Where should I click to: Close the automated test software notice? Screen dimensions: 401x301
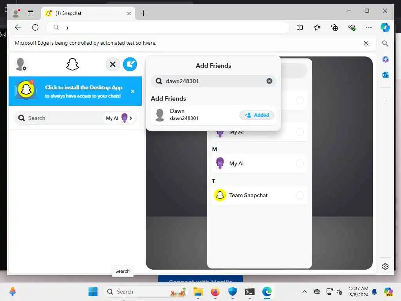(366, 43)
